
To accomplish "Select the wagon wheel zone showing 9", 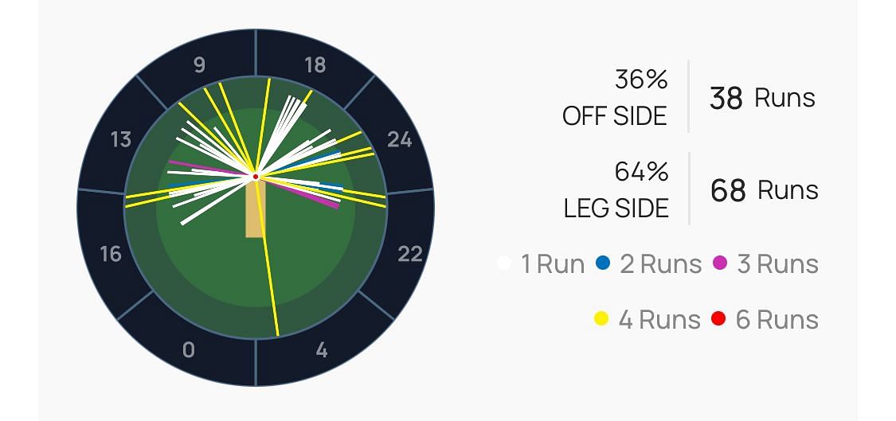I will (x=199, y=65).
